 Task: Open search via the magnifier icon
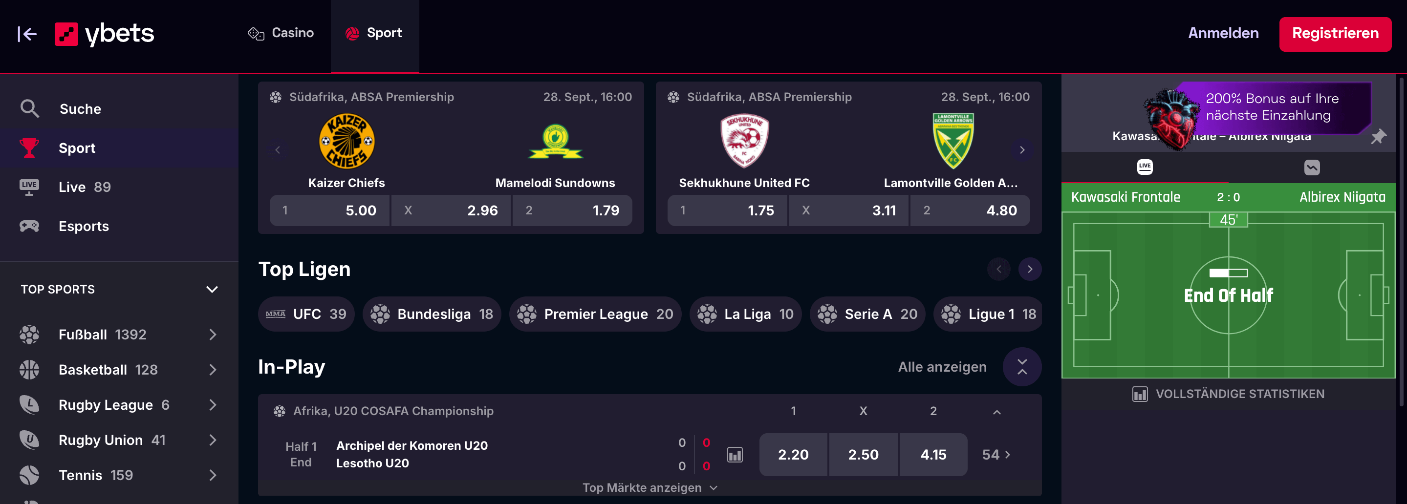pos(29,109)
